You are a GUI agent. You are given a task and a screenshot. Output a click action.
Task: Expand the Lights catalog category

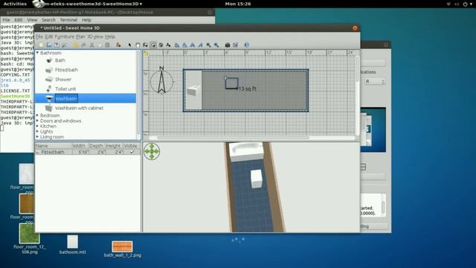pyautogui.click(x=37, y=132)
